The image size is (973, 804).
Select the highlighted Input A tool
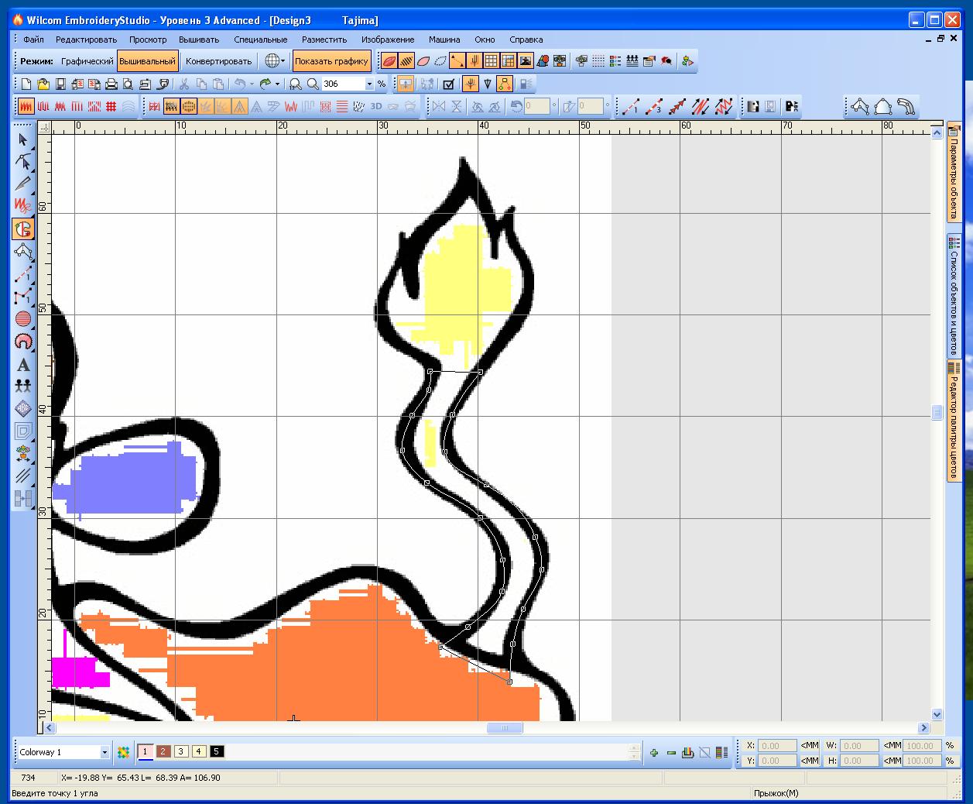click(x=23, y=228)
